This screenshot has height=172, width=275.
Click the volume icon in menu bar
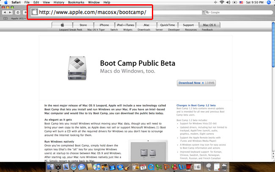pos(228,2)
